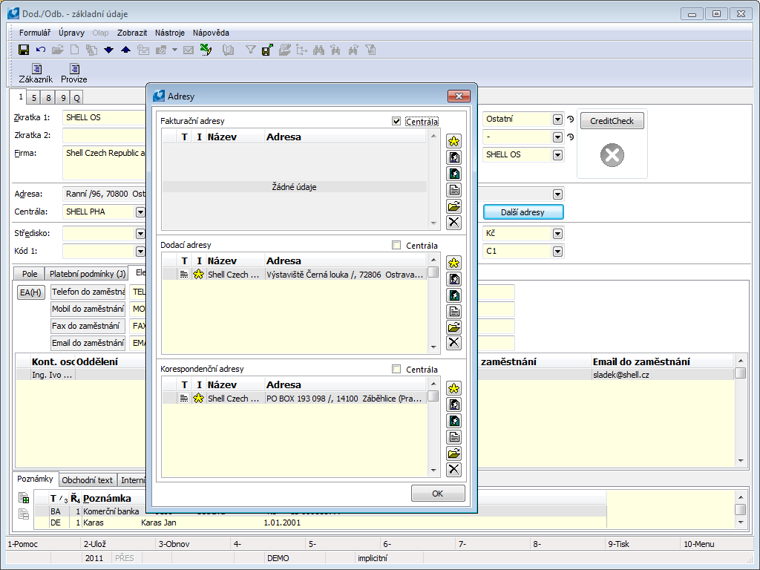The height and width of the screenshot is (570, 760).
Task: Enable Centrála checkbox for Dodací adresy
Action: pyautogui.click(x=396, y=246)
